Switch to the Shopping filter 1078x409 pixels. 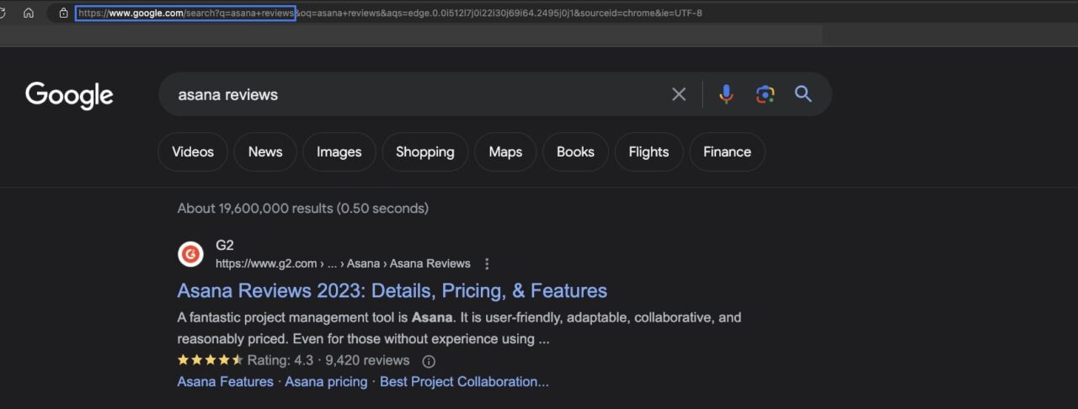[x=425, y=152]
